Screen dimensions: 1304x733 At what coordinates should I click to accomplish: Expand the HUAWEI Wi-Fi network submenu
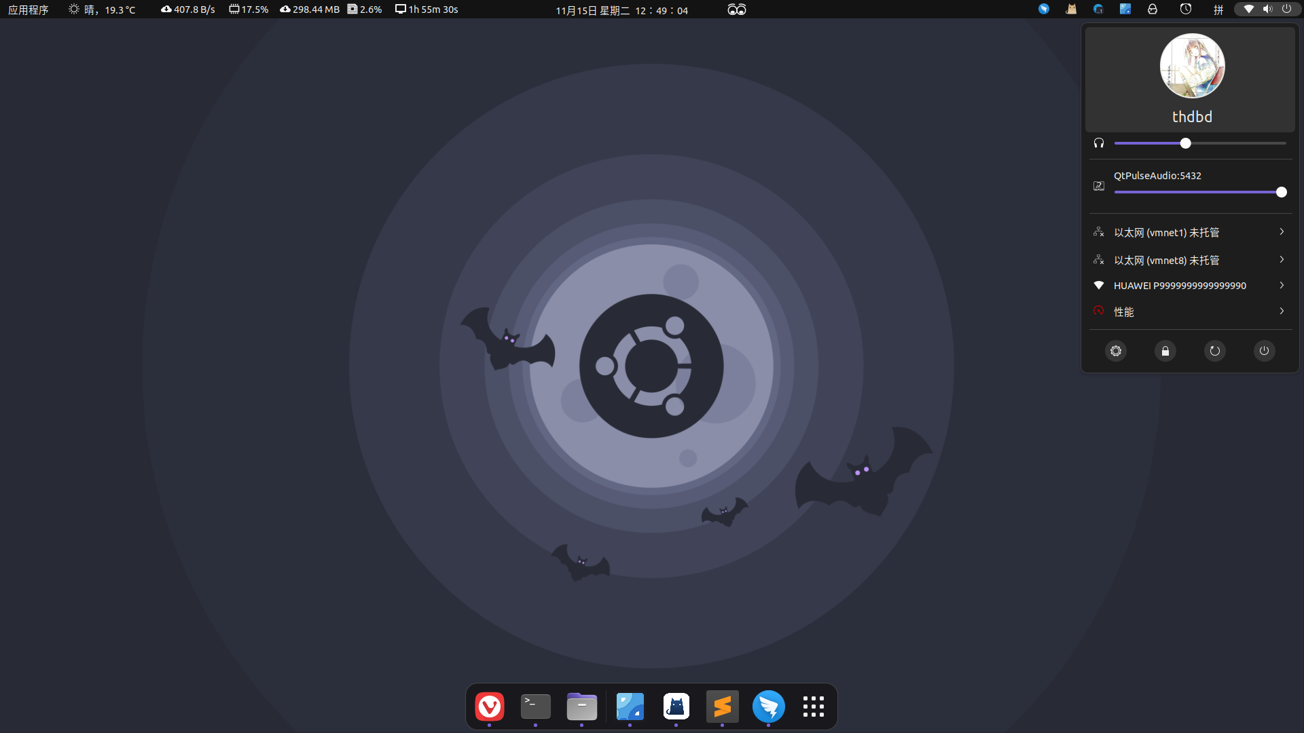pos(1190,286)
